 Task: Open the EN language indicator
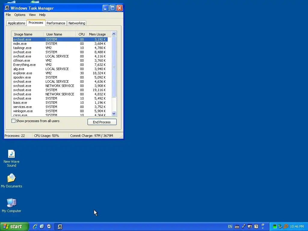pyautogui.click(x=230, y=226)
